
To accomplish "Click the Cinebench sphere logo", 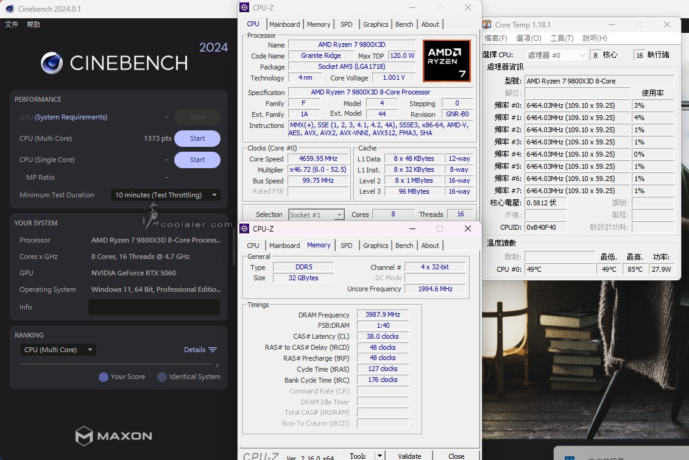I will point(52,63).
